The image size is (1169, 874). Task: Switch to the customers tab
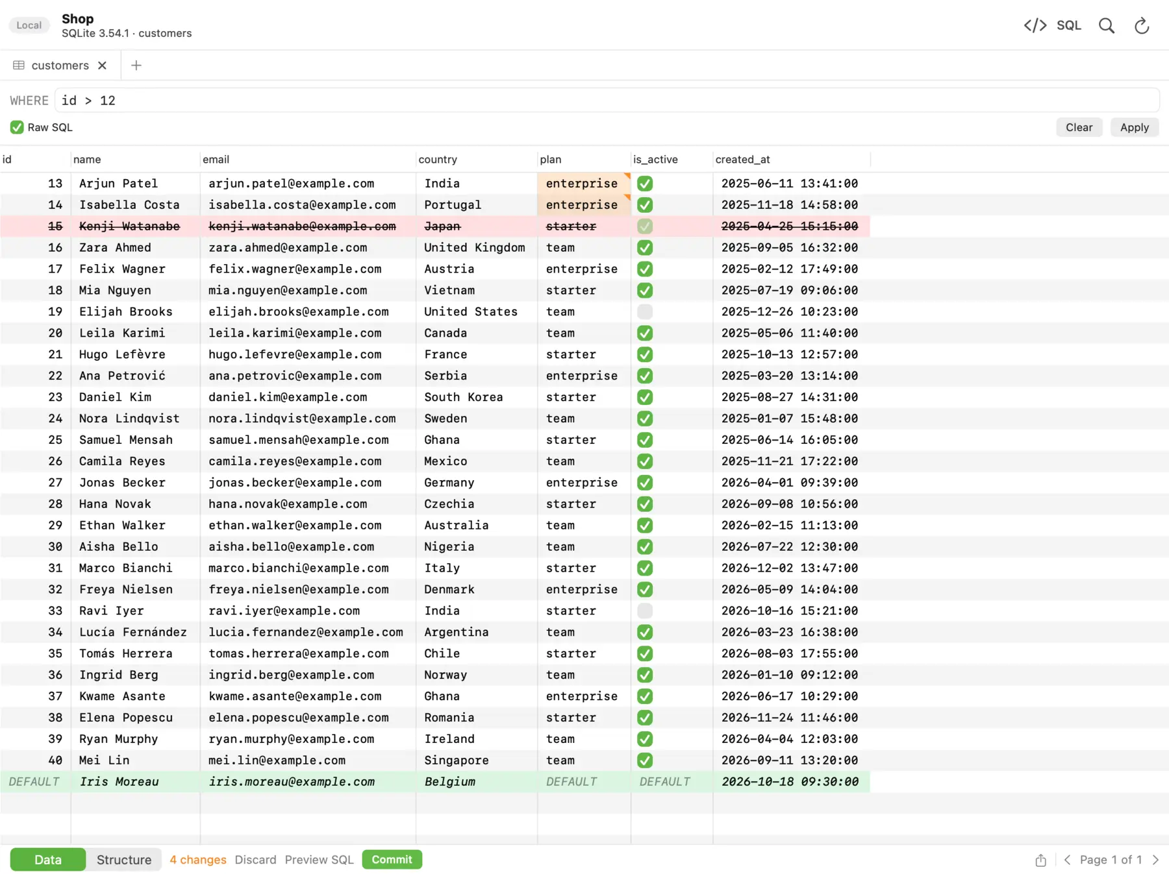(x=60, y=66)
